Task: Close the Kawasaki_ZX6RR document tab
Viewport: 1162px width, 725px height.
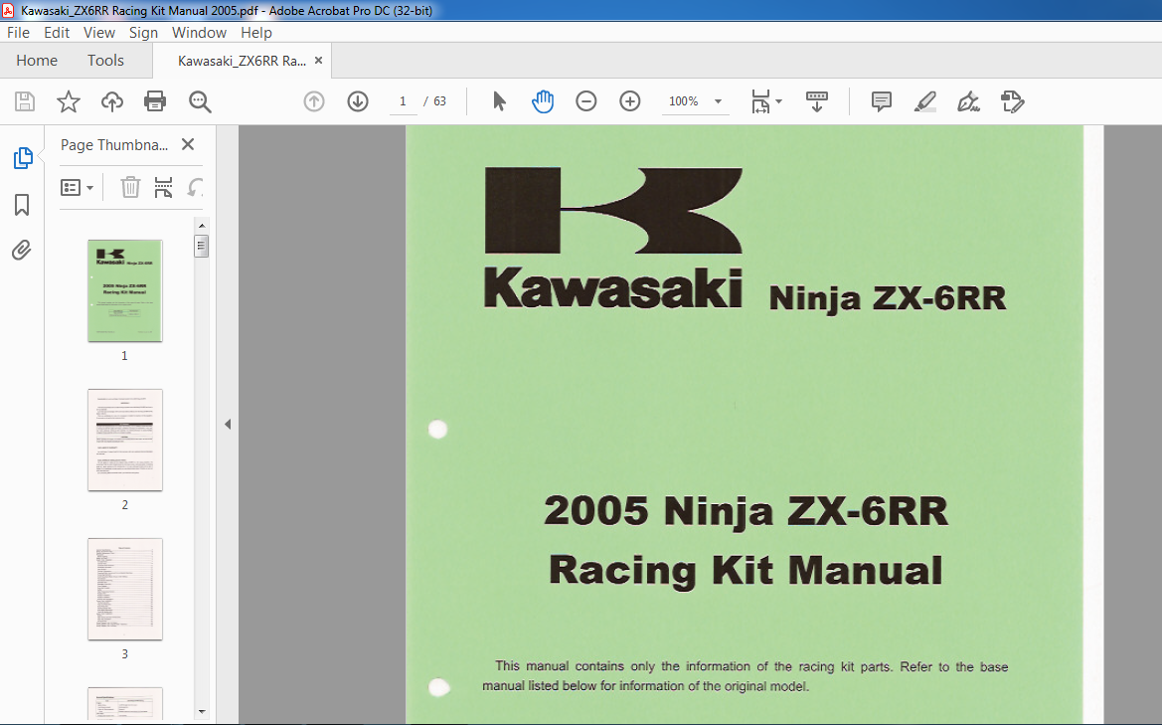Action: click(319, 60)
